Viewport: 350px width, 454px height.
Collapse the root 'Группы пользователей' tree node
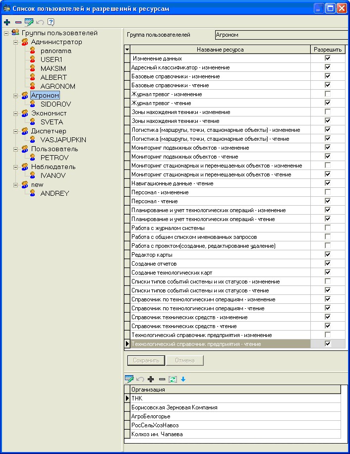point(6,33)
